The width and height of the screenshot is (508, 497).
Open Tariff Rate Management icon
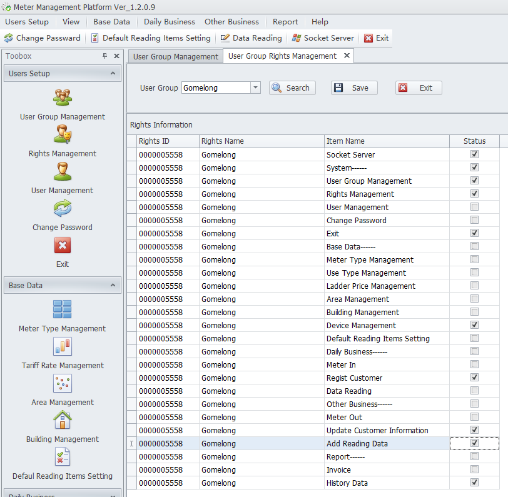click(x=63, y=346)
